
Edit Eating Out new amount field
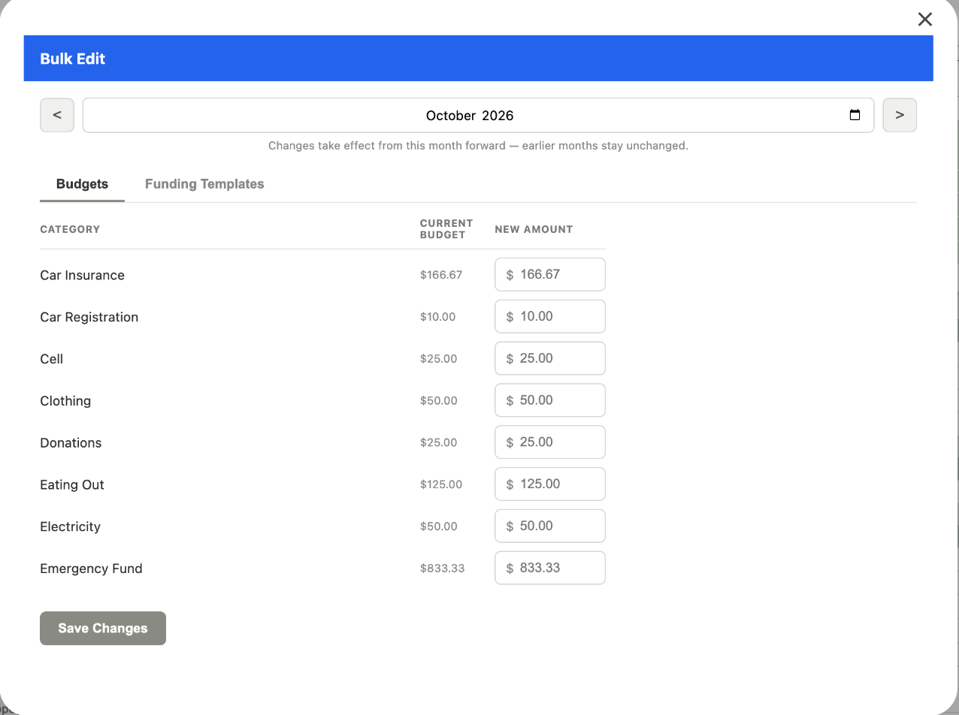coord(550,484)
